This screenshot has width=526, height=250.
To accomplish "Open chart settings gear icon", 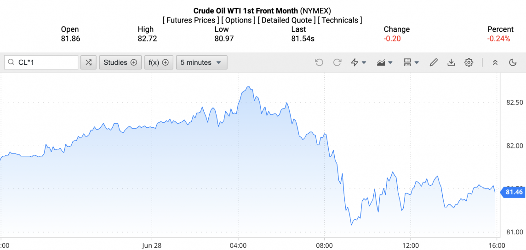I will click(469, 62).
